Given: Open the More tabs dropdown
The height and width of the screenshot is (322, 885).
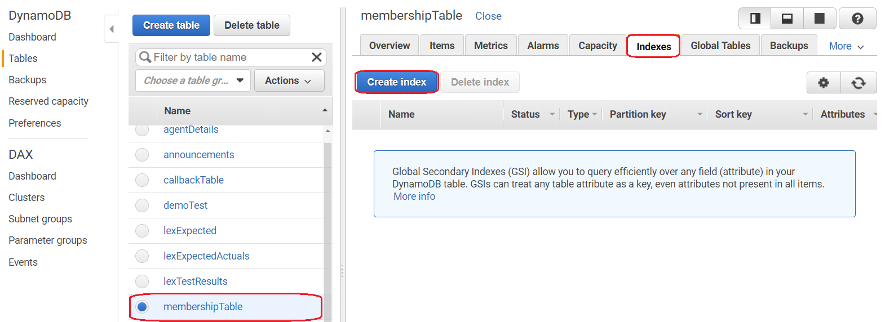Looking at the screenshot, I should coord(846,46).
